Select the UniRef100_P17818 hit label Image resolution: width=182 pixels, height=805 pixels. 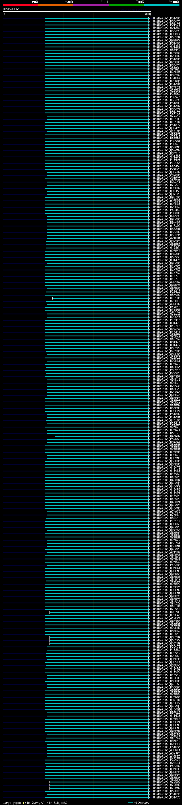click(167, 308)
